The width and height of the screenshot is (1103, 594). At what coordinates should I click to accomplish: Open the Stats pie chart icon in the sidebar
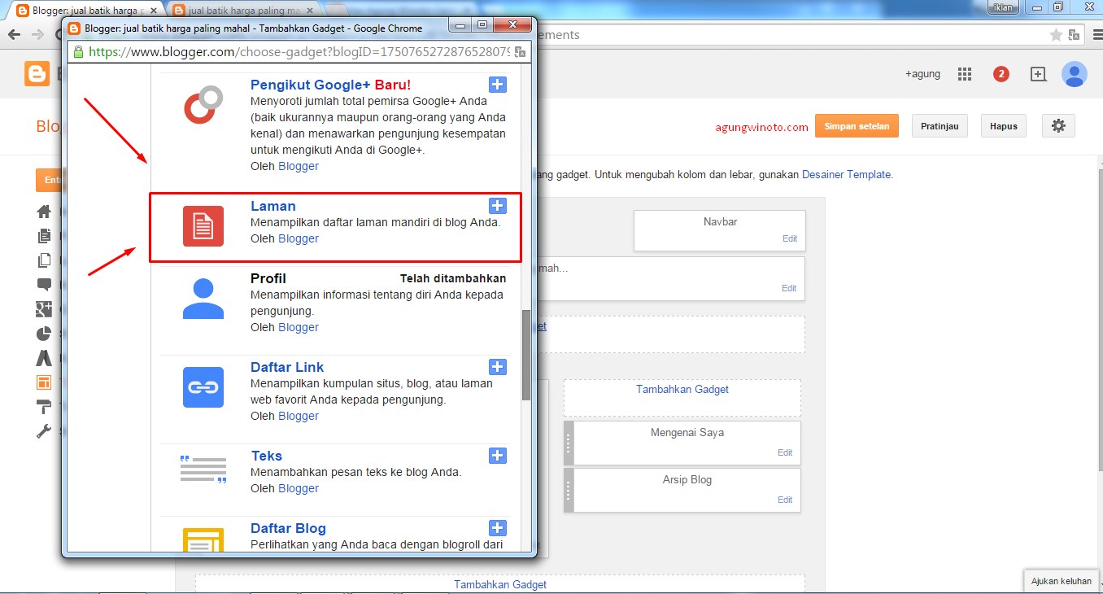tap(44, 334)
